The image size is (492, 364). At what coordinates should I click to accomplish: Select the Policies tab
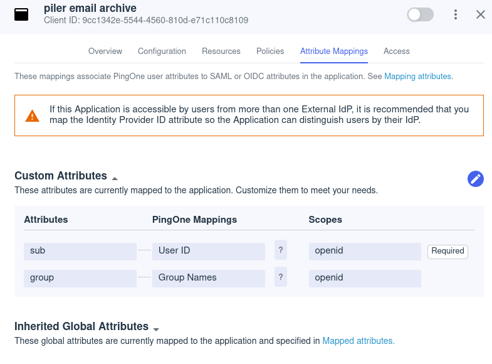click(270, 51)
